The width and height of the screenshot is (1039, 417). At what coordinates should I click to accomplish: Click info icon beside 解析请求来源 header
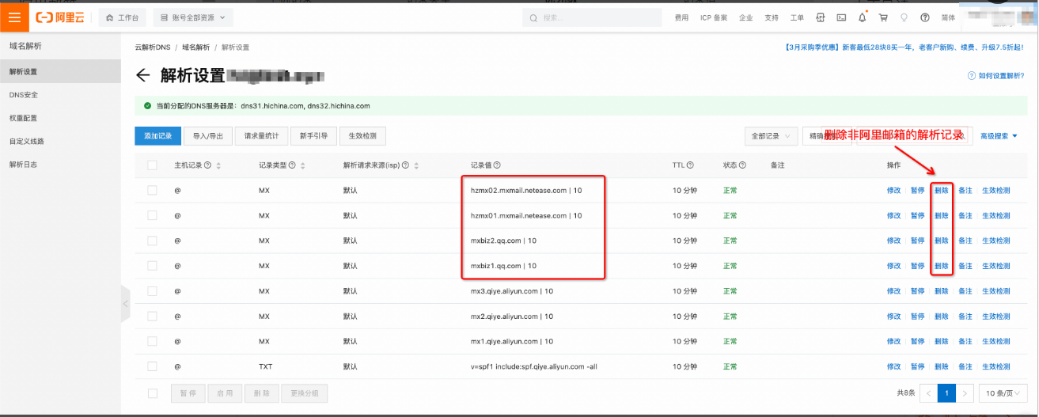[x=406, y=165]
